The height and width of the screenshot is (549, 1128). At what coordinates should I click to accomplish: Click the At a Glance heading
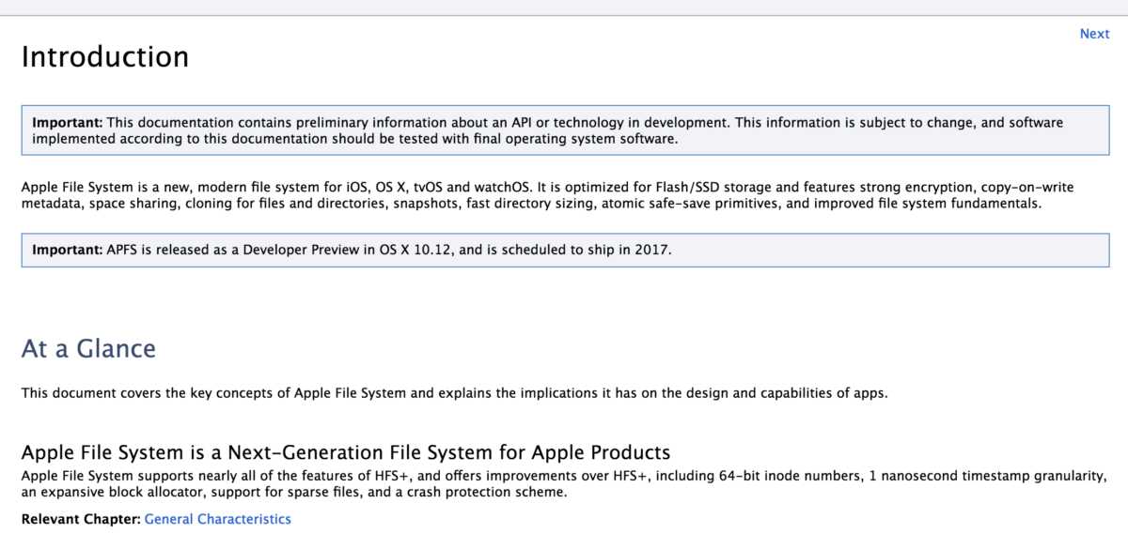pos(88,349)
